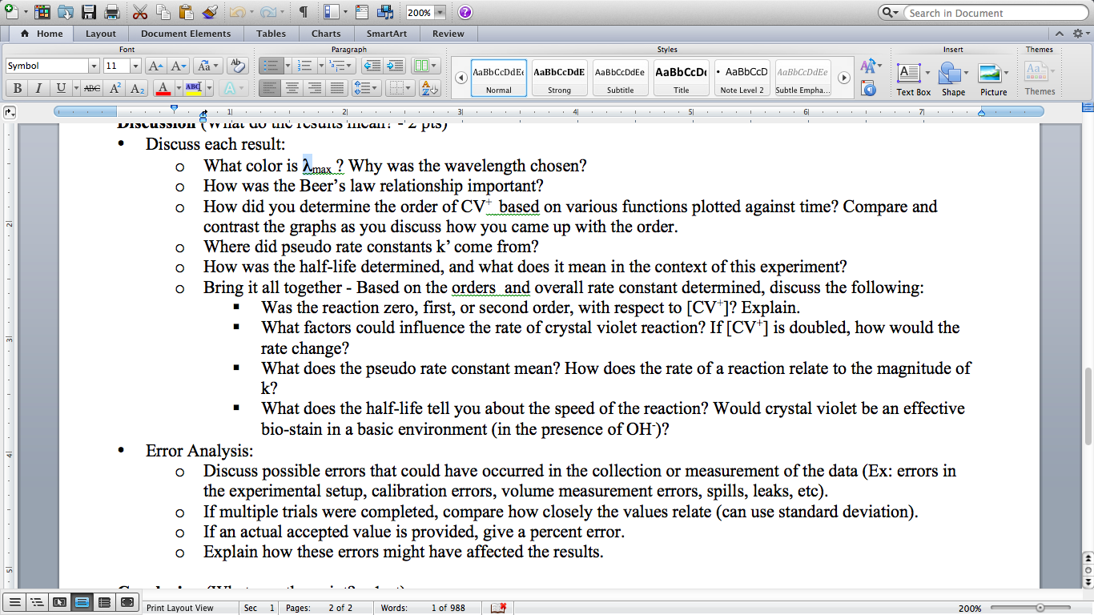This screenshot has height=615, width=1094.
Task: Switch to the Tables tab
Action: 271,34
